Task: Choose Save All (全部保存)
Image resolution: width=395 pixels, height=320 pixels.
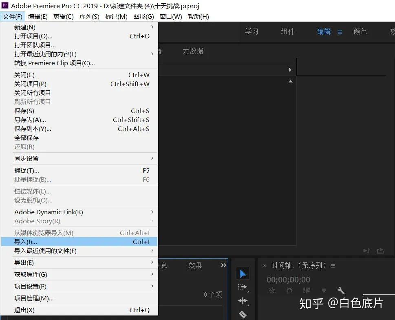Action: (x=79, y=138)
